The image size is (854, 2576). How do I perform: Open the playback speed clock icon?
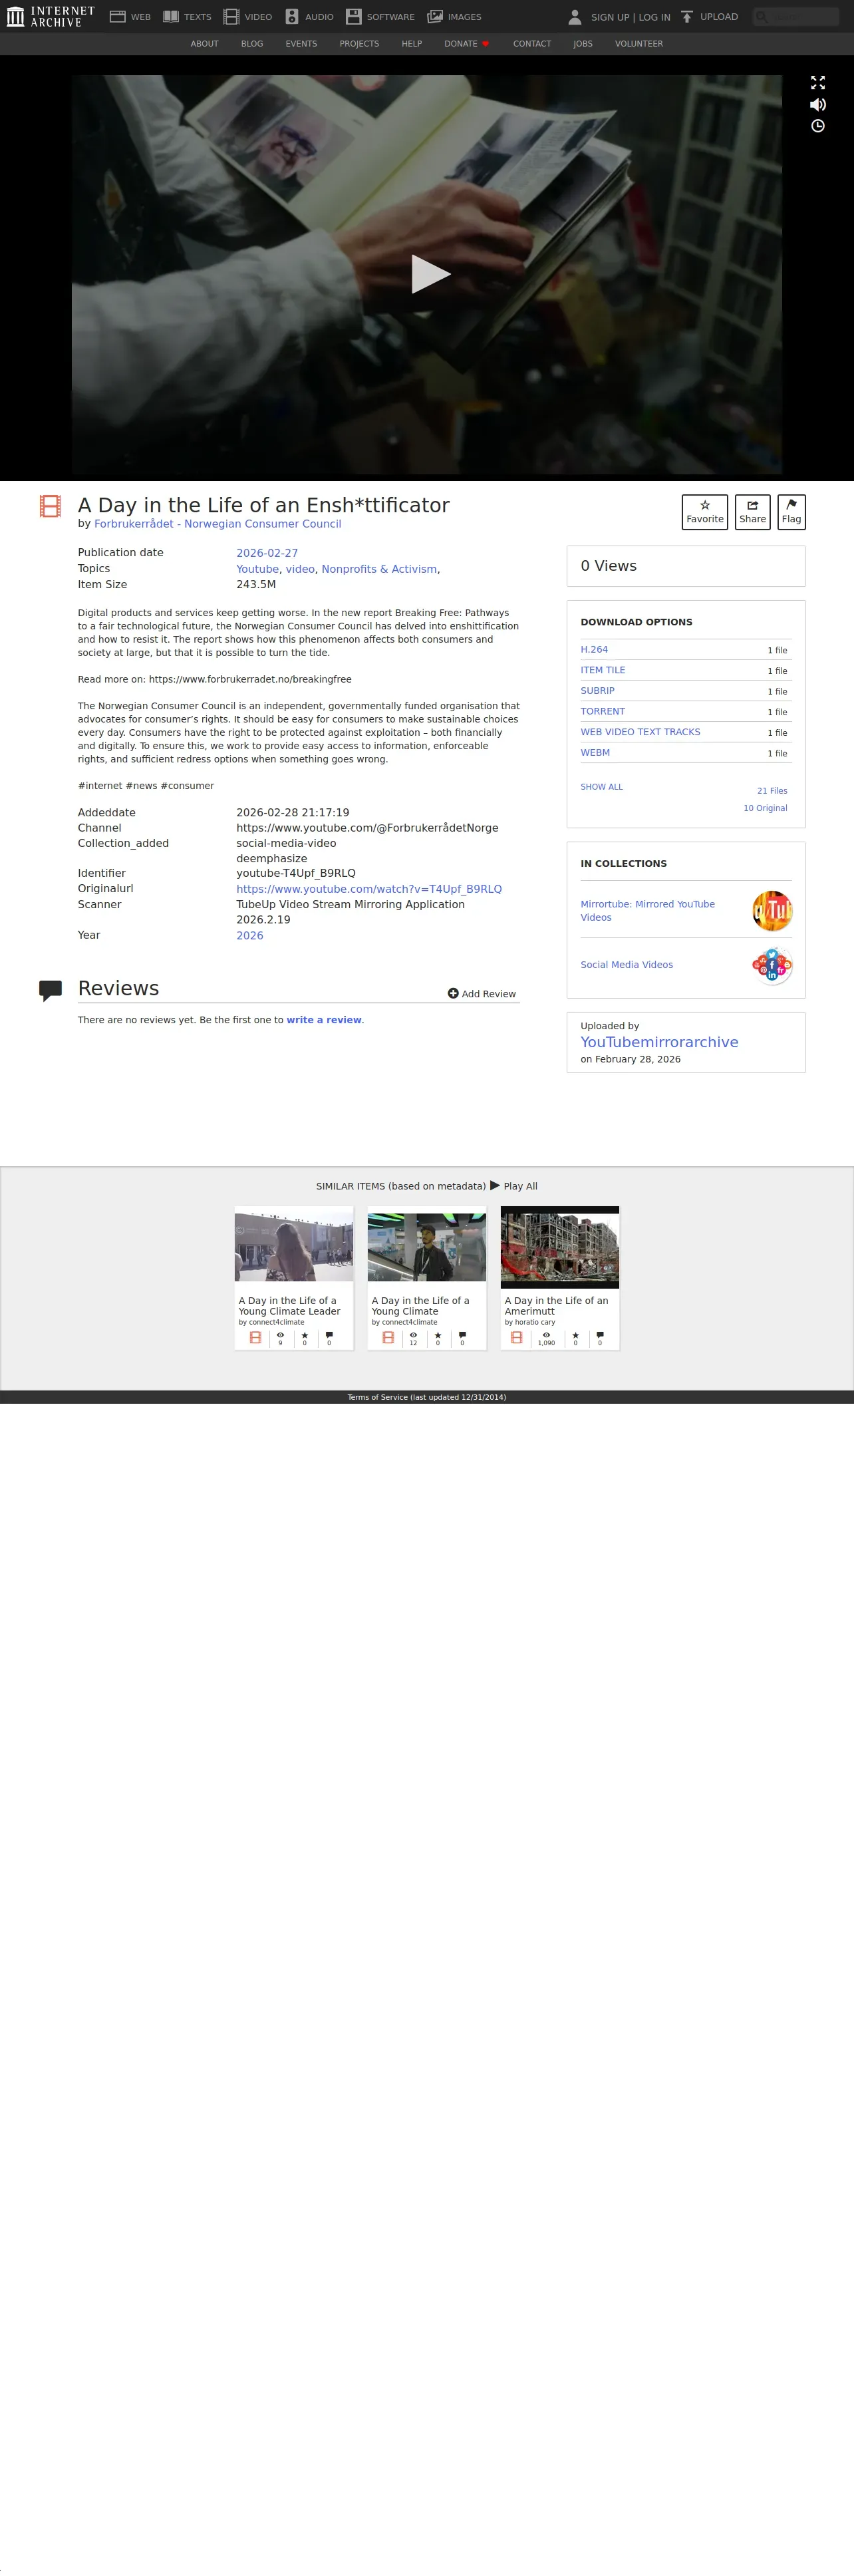coord(818,126)
